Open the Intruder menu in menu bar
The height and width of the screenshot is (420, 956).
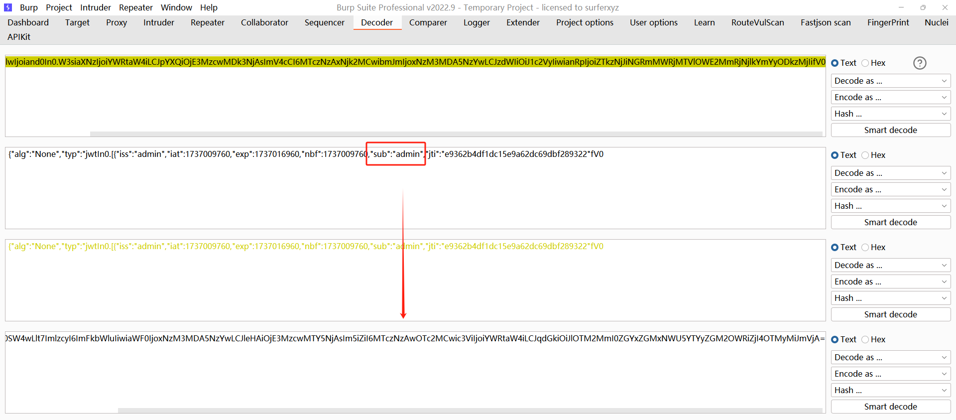(96, 7)
